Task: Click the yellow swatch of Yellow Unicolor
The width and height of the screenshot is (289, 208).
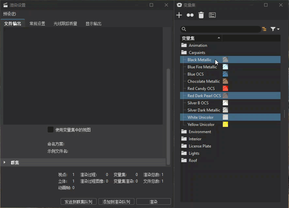Action: point(225,124)
